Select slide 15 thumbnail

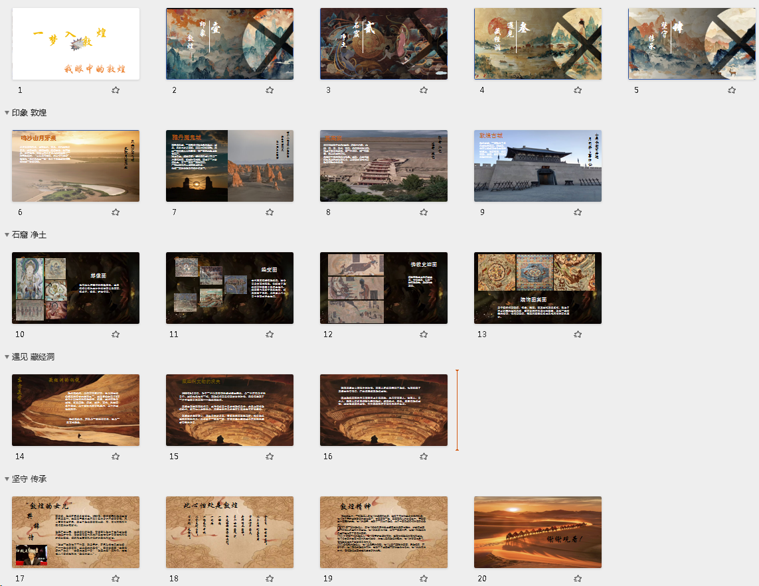click(x=230, y=410)
